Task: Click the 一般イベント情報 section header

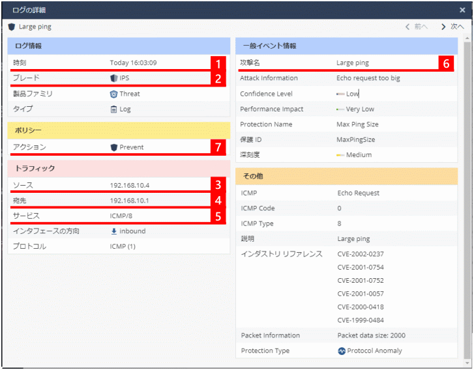Action: (346, 46)
